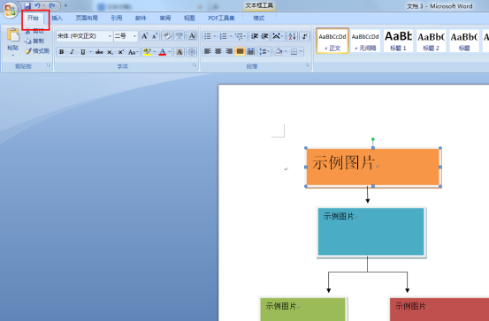This screenshot has width=489, height=321.
Task: Apply paragraph shading with paint bucket
Action: click(x=279, y=51)
